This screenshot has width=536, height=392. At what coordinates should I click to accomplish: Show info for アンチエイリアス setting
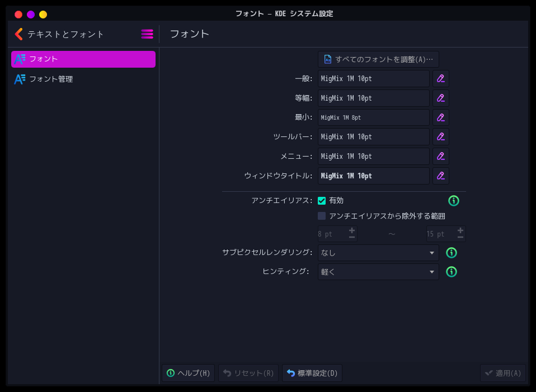pyautogui.click(x=453, y=201)
